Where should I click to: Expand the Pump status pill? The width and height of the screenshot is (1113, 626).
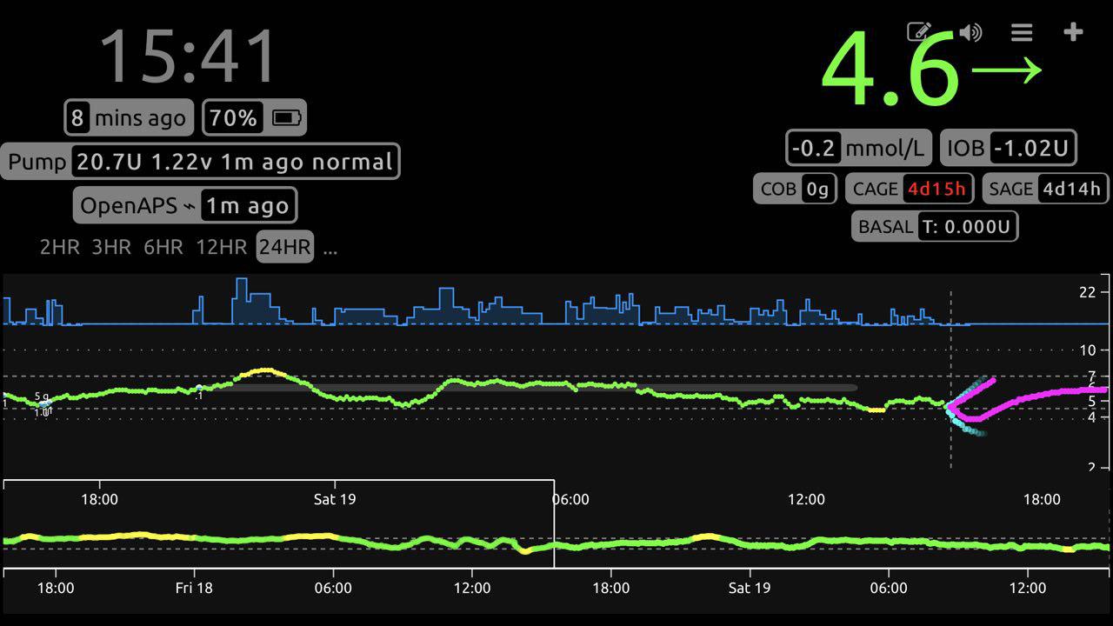pyautogui.click(x=200, y=162)
